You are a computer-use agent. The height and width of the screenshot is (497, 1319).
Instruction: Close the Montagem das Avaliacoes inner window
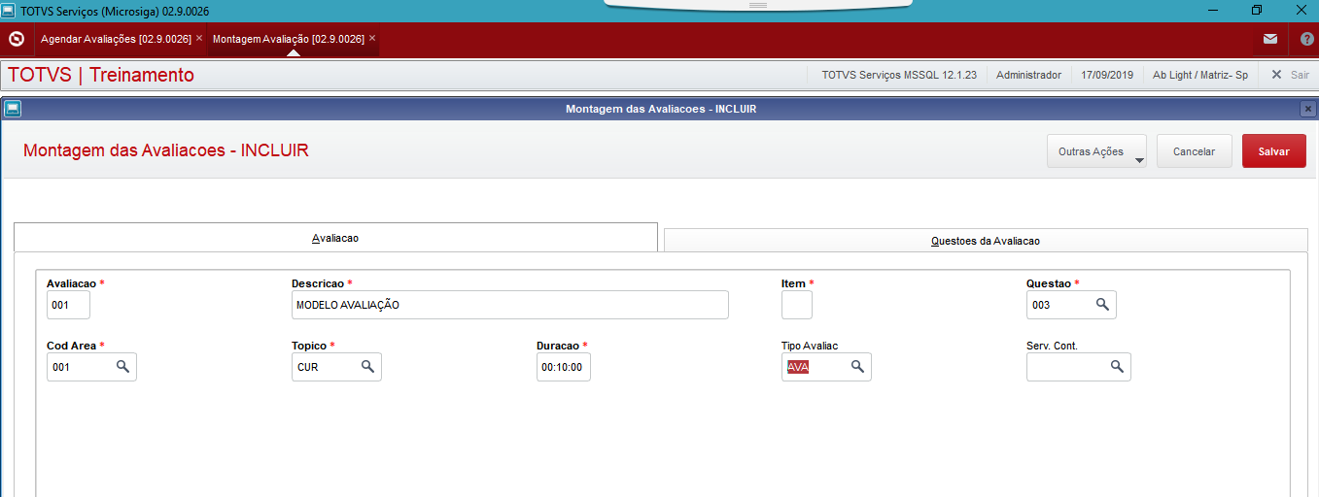pyautogui.click(x=1307, y=109)
